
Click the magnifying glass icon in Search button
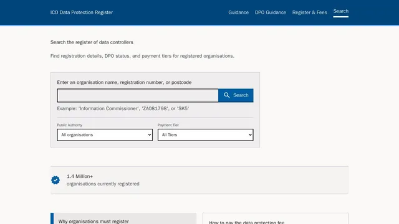coord(226,95)
